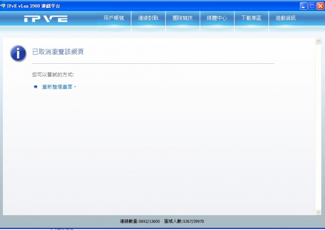Click the blue bullet beside 重新整理畫面
Image resolution: width=325 pixels, height=230 pixels.
pos(36,87)
